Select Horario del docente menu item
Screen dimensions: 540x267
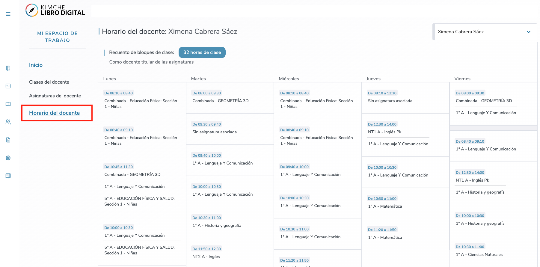click(54, 113)
